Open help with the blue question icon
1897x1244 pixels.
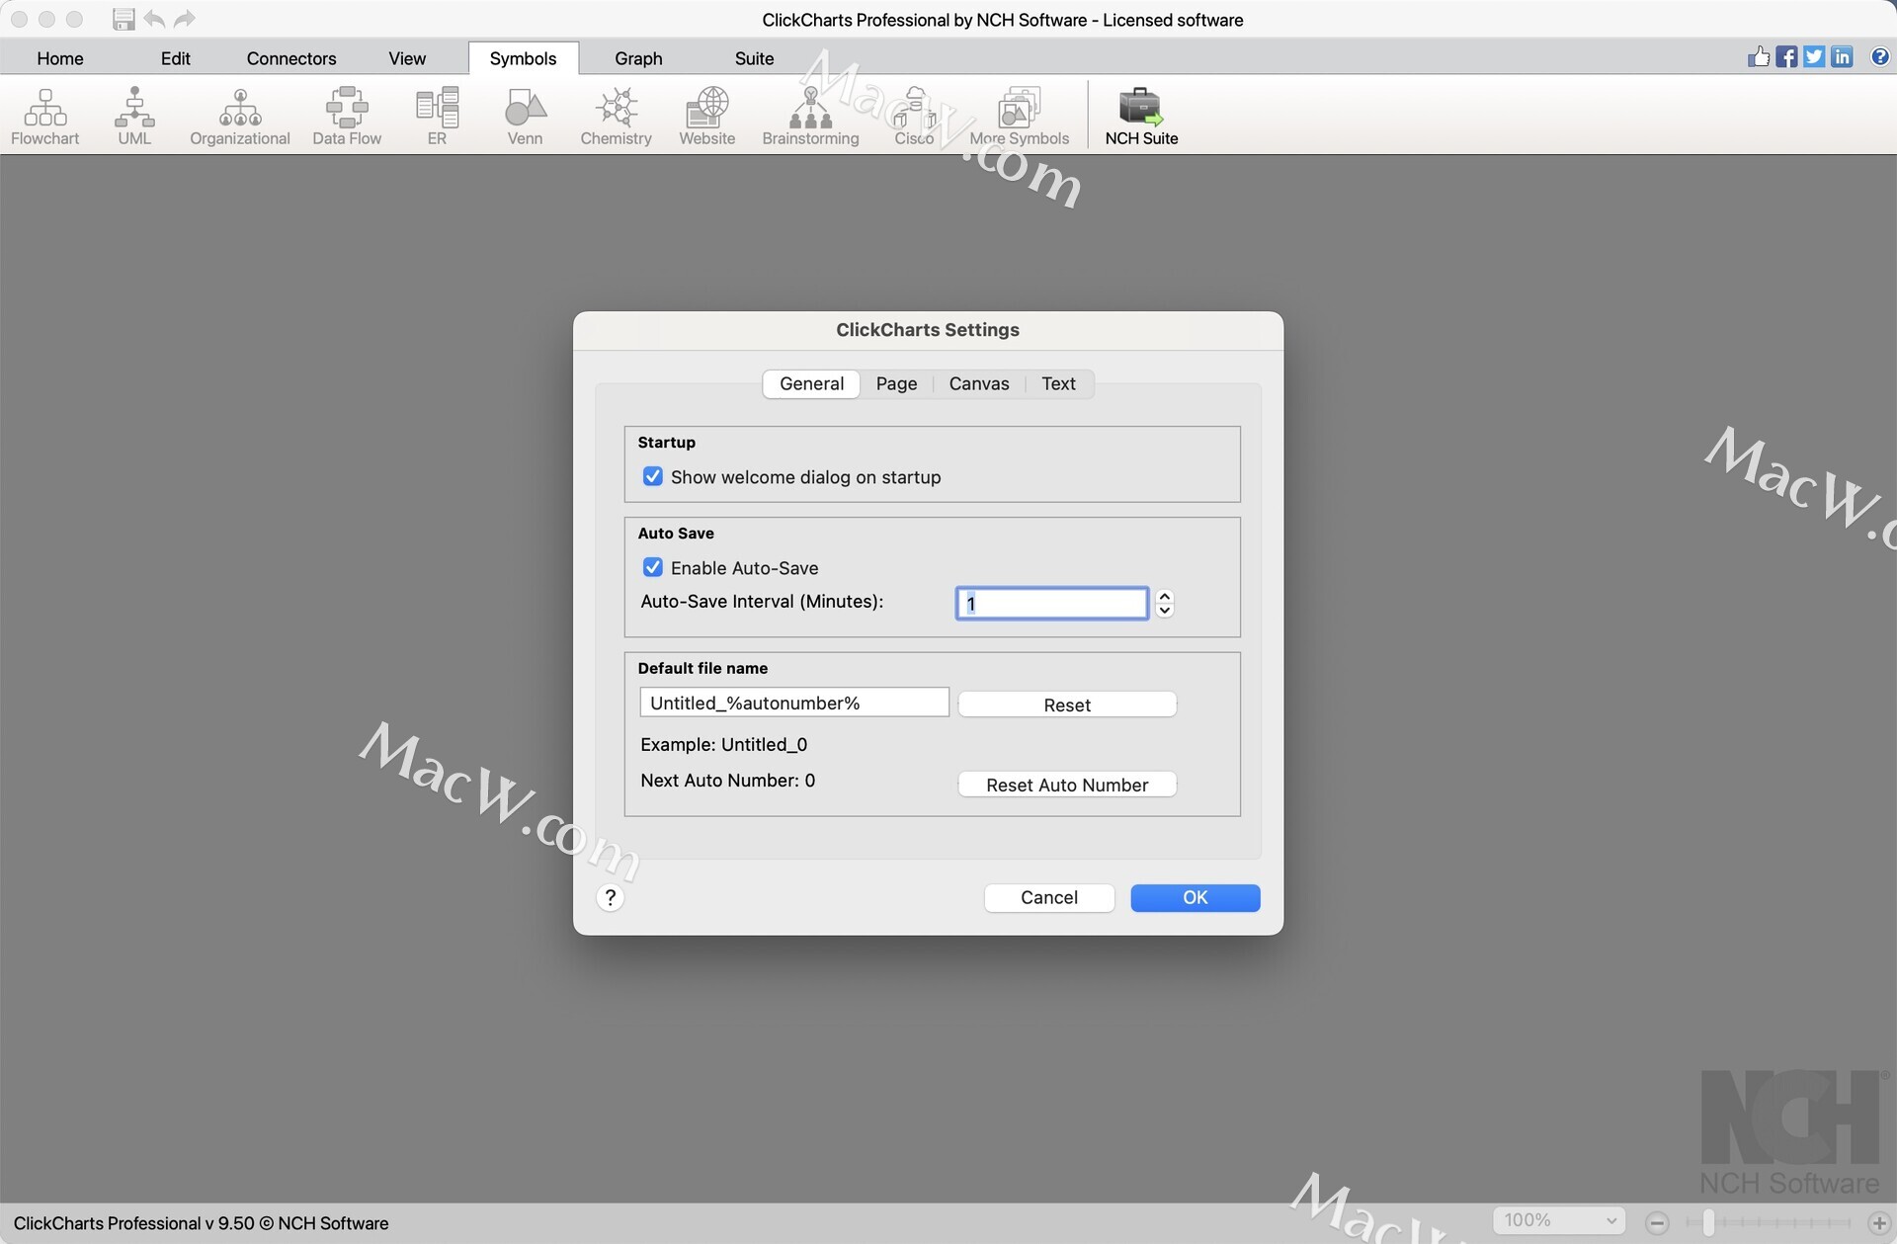coord(1879,56)
